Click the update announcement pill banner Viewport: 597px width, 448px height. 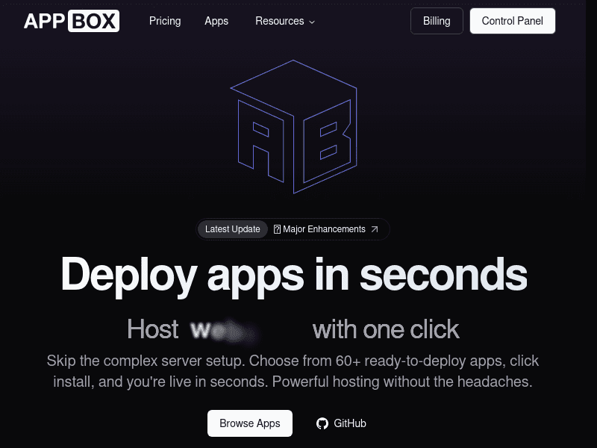pyautogui.click(x=293, y=229)
